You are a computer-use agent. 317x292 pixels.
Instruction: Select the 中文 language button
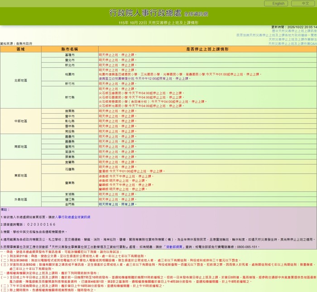click(x=304, y=4)
